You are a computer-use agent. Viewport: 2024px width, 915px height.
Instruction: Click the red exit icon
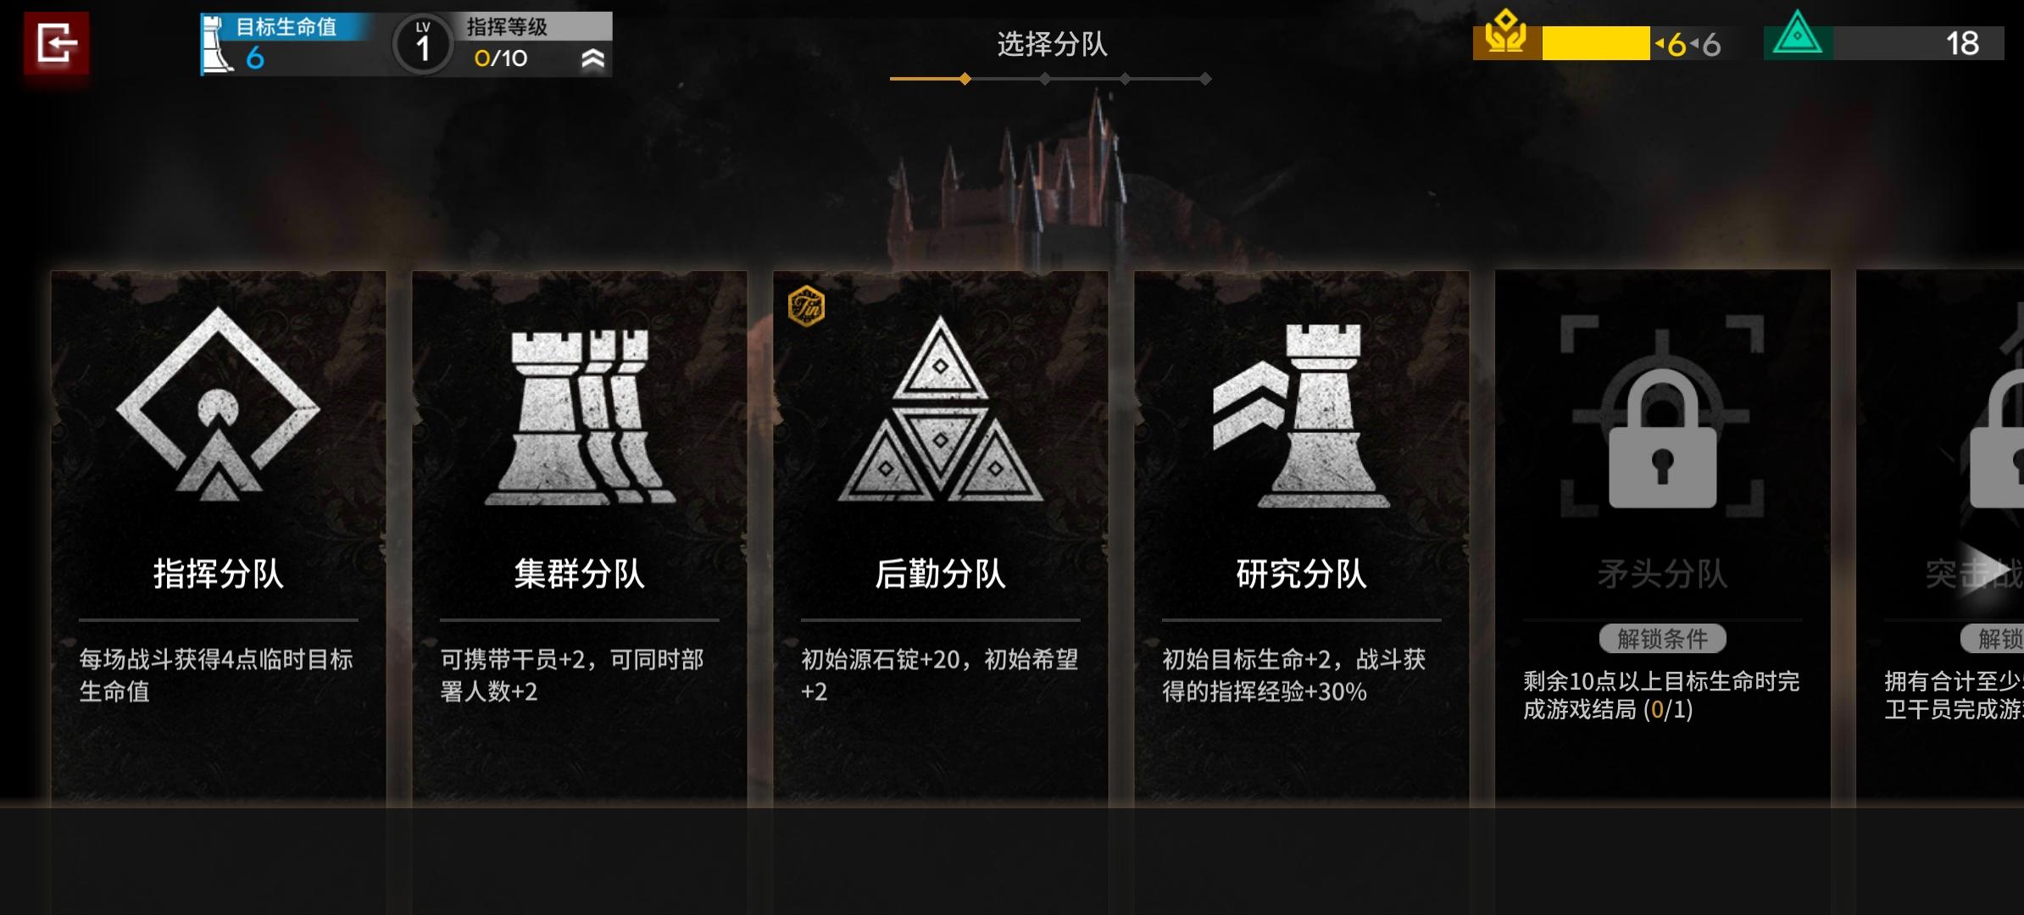pos(56,43)
